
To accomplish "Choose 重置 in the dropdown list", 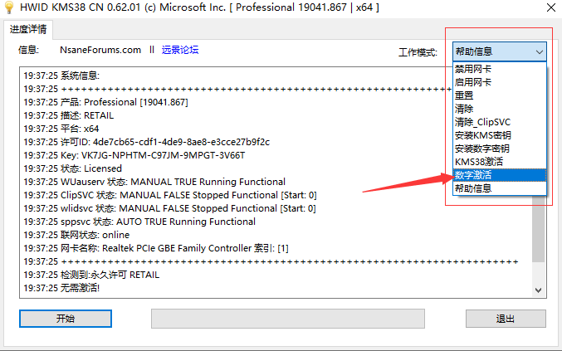I will [464, 96].
